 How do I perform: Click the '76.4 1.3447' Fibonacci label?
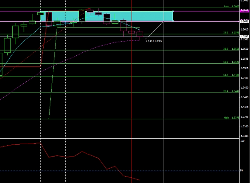pos(231,91)
